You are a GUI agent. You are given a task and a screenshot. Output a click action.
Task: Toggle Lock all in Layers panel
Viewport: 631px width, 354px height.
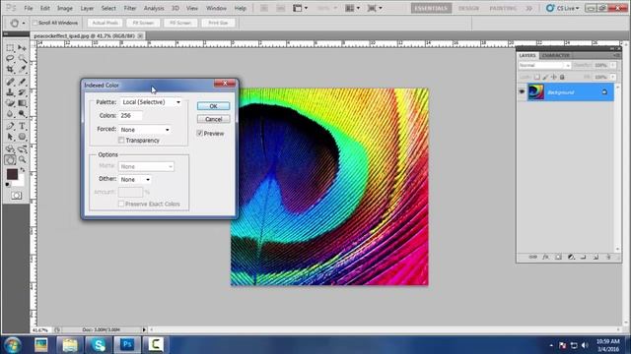562,77
